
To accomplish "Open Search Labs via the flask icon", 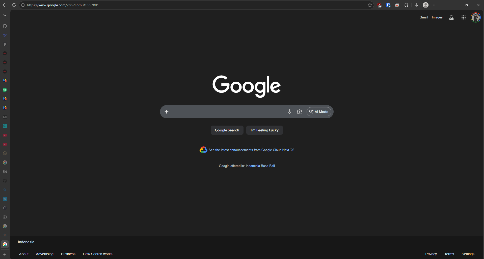I will (x=451, y=17).
